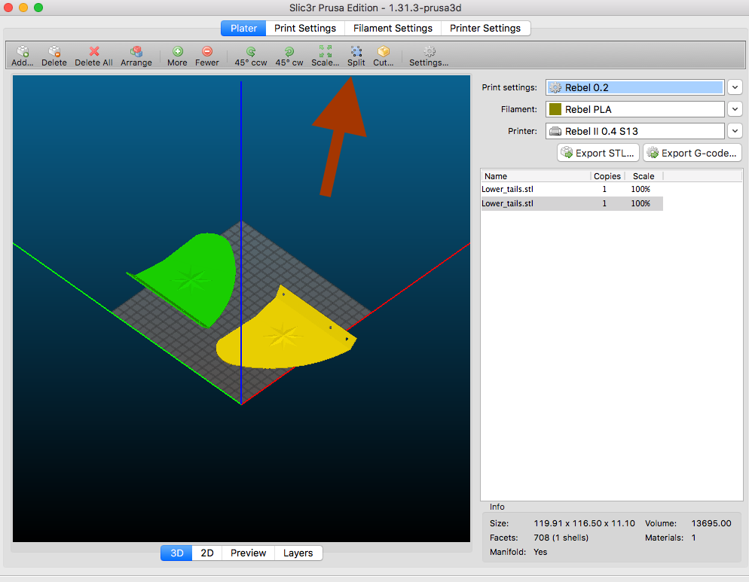Switch to the Layers view tab
Screen dimensions: 749x582
pos(298,553)
